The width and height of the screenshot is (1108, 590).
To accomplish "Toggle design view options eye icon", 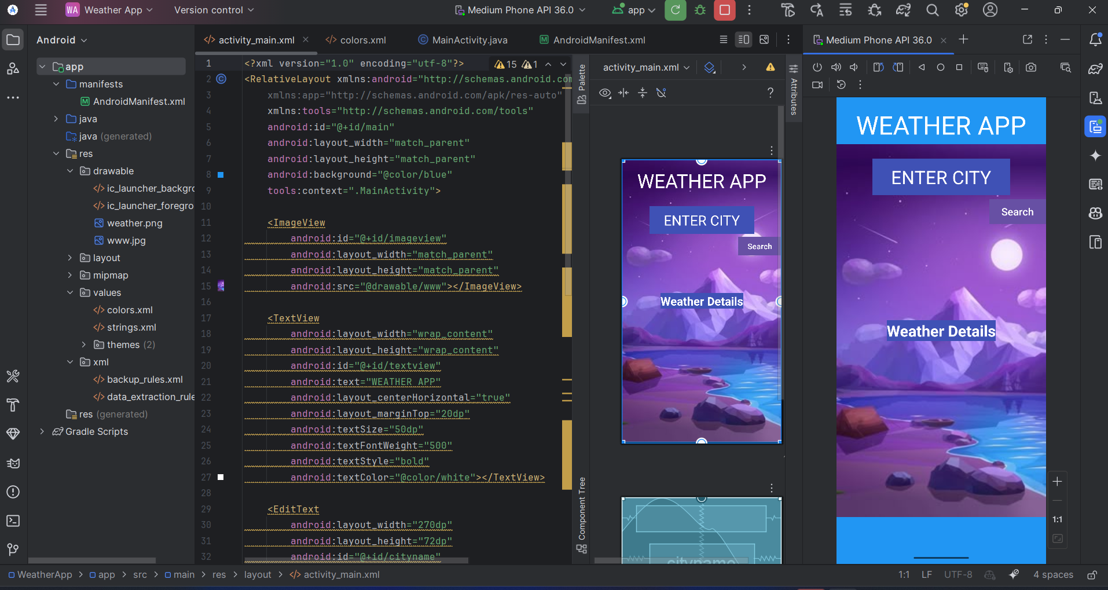I will pos(605,93).
